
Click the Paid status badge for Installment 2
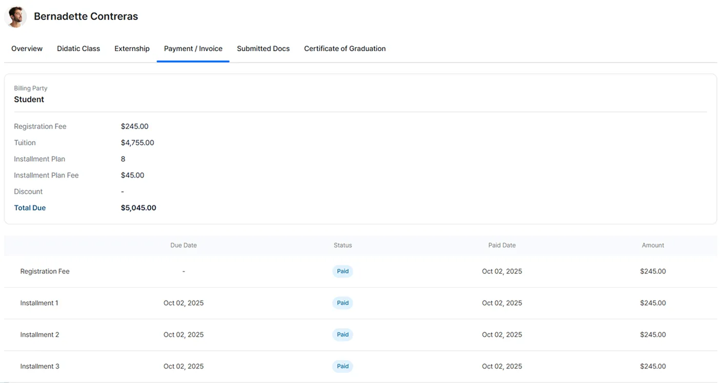click(342, 335)
